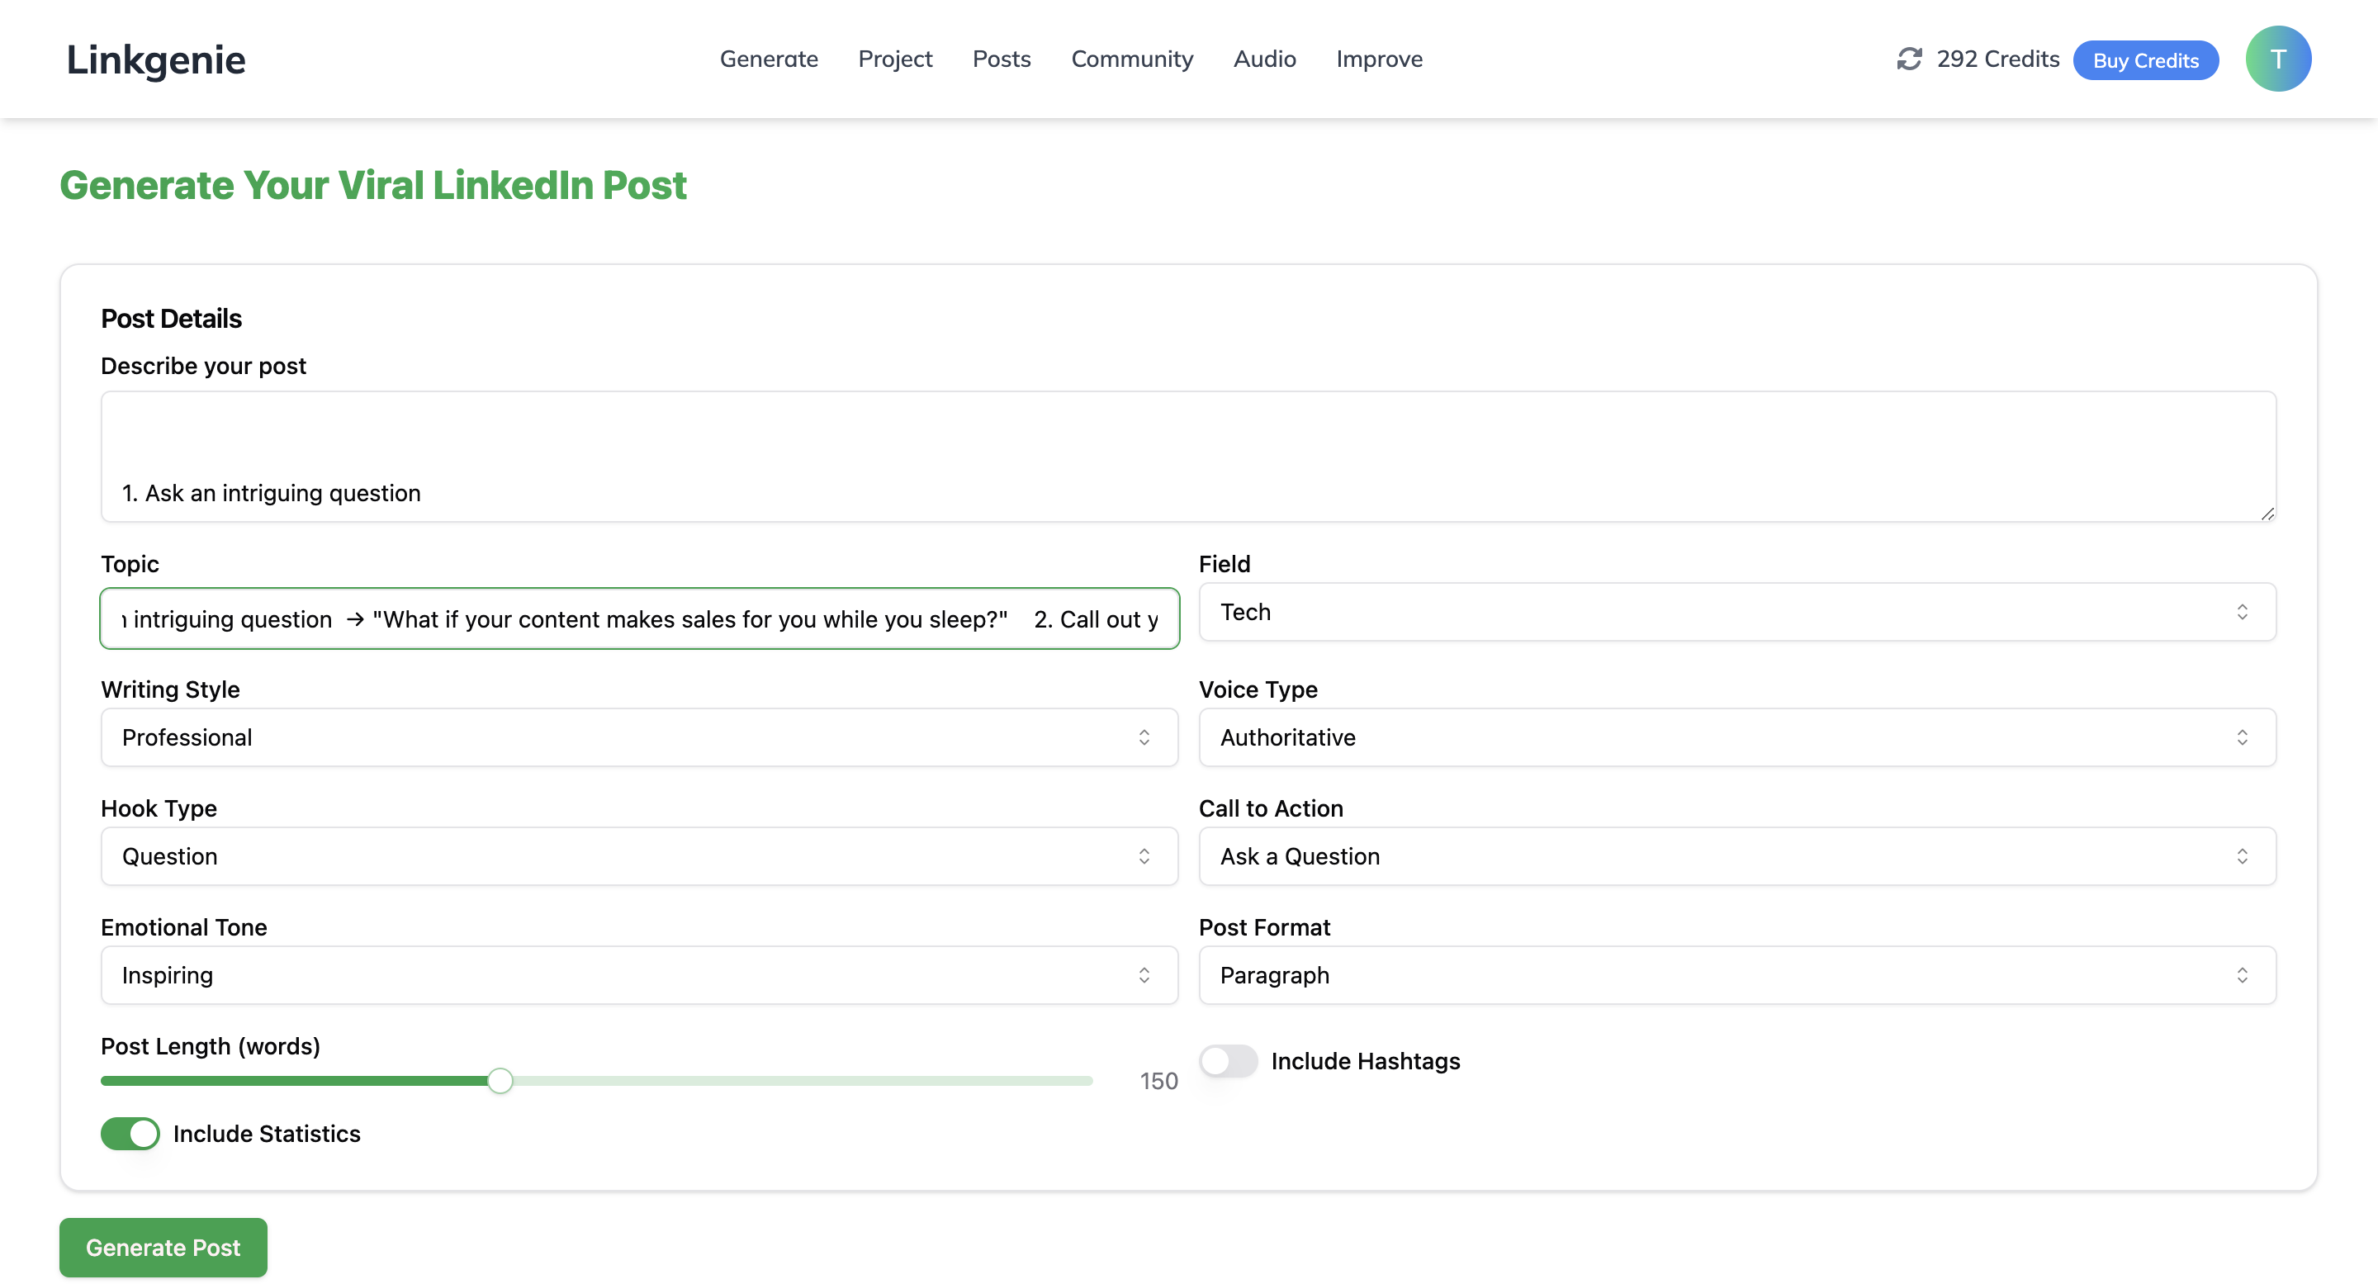Switch to the Posts nav item
The image size is (2378, 1284).
tap(1001, 59)
